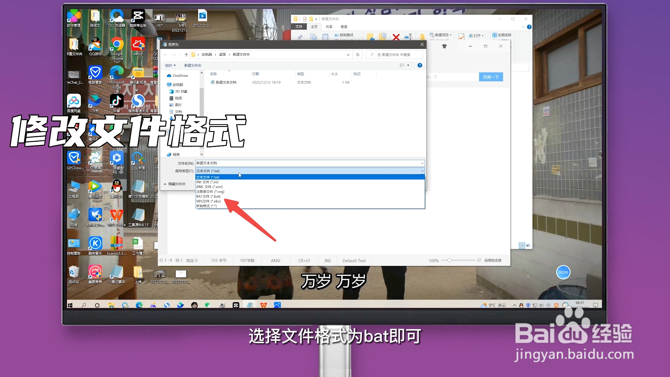Expand the 文件名 field history dropdown

(422, 163)
